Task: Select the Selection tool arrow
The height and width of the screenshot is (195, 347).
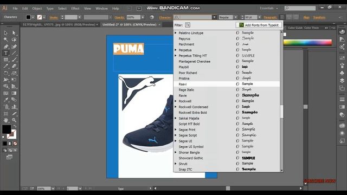Action: pos(6,33)
